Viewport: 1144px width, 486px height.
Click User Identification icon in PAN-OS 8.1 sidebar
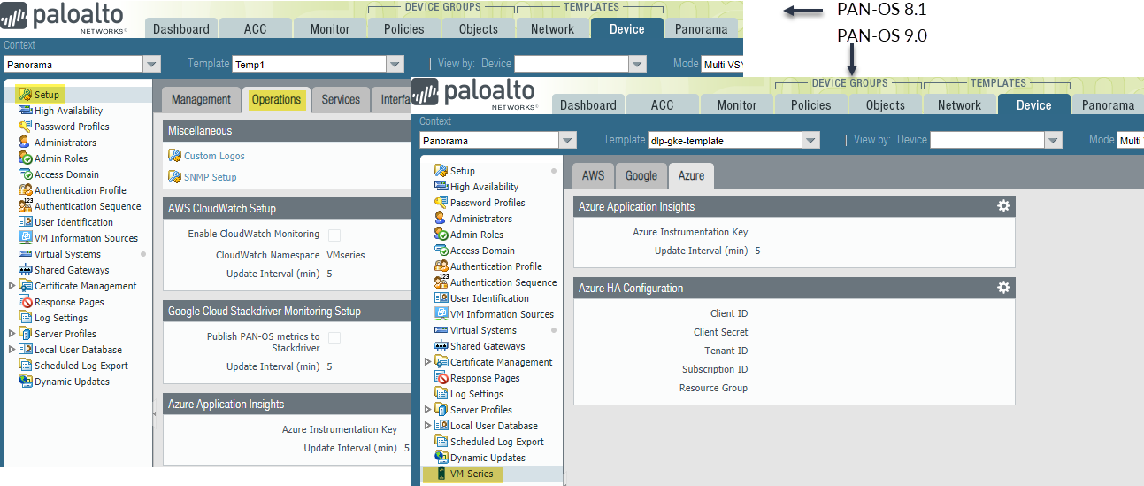[x=26, y=222]
